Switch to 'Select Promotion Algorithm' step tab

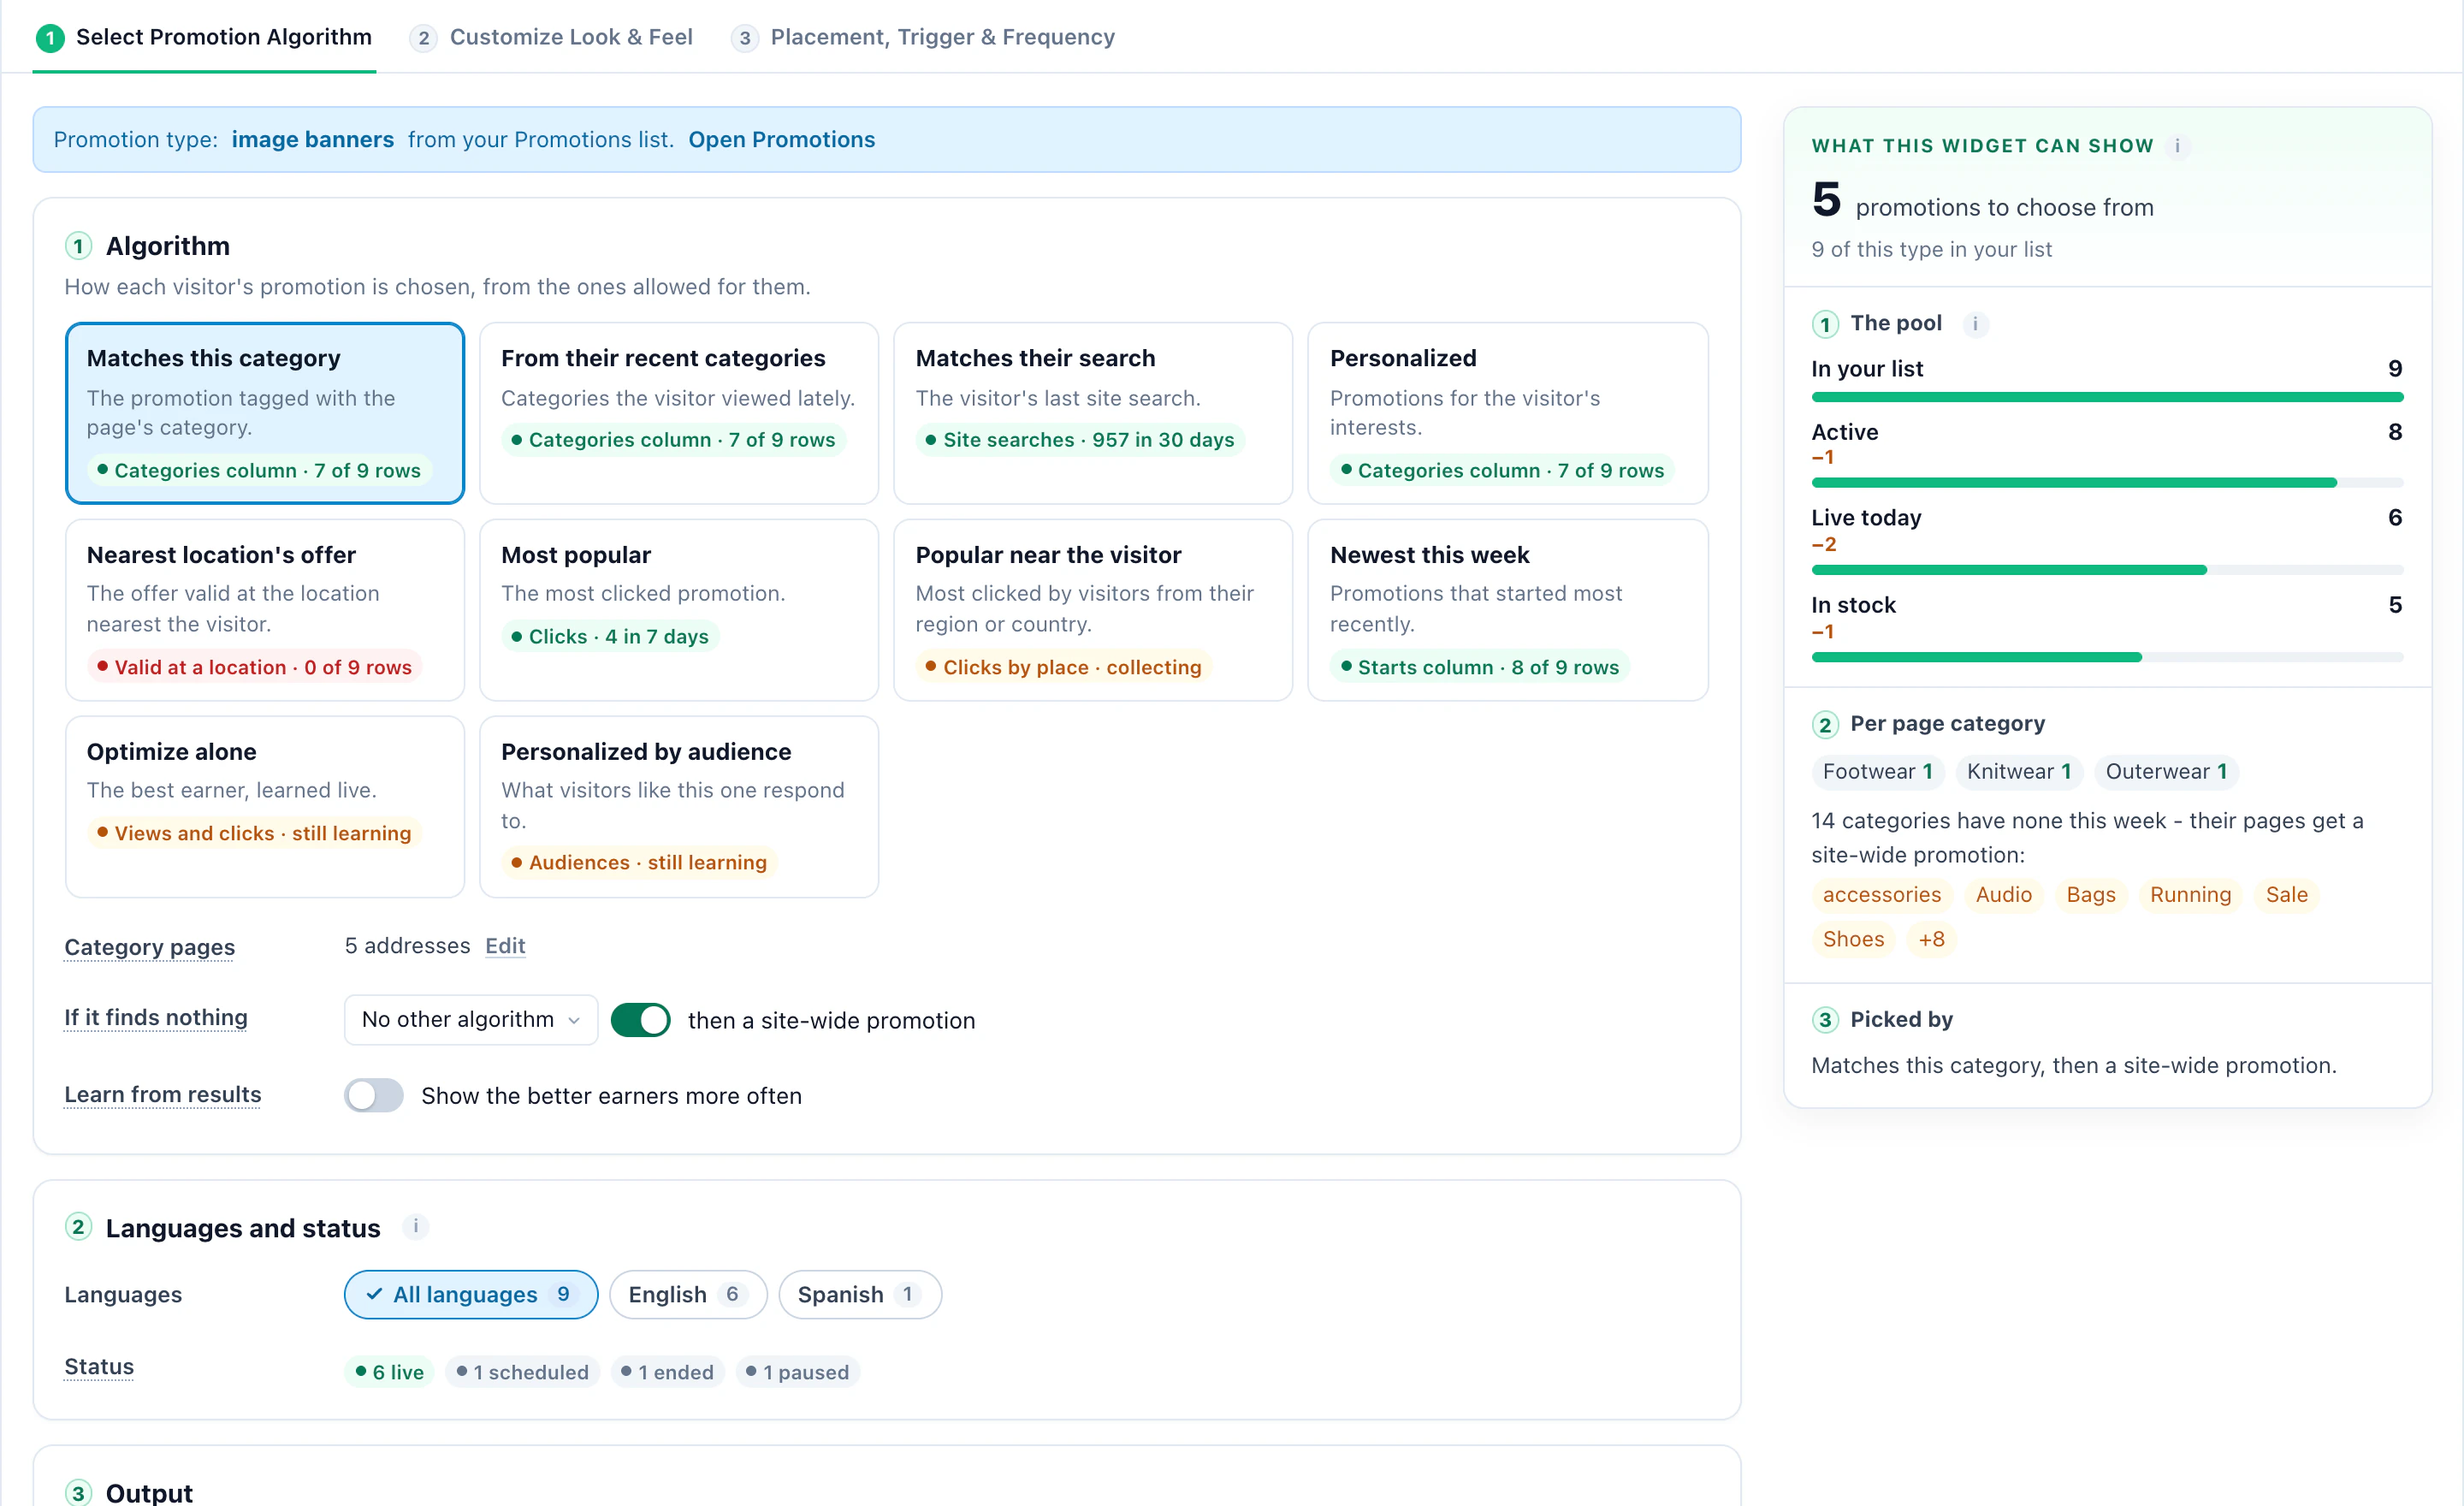204,37
